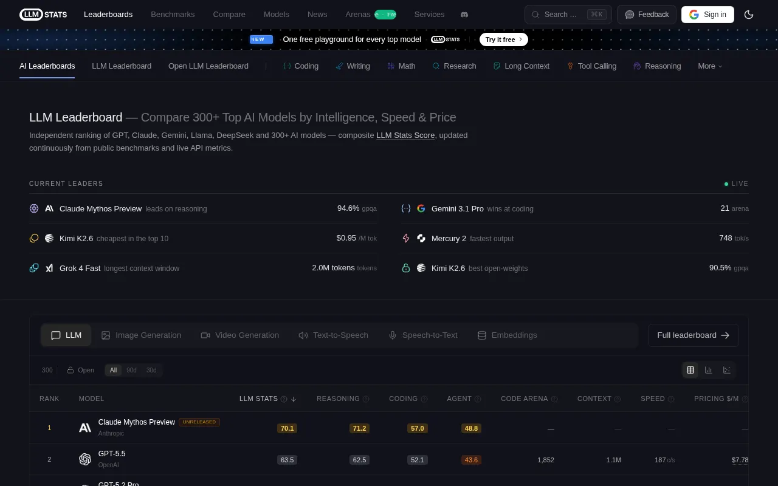Viewport: 778px width, 486px height.
Task: Click info icon beside AGENT column
Action: pyautogui.click(x=478, y=399)
